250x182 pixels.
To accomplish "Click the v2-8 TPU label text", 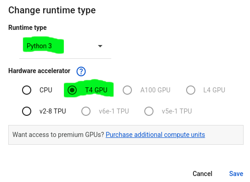I will coord(52,111).
